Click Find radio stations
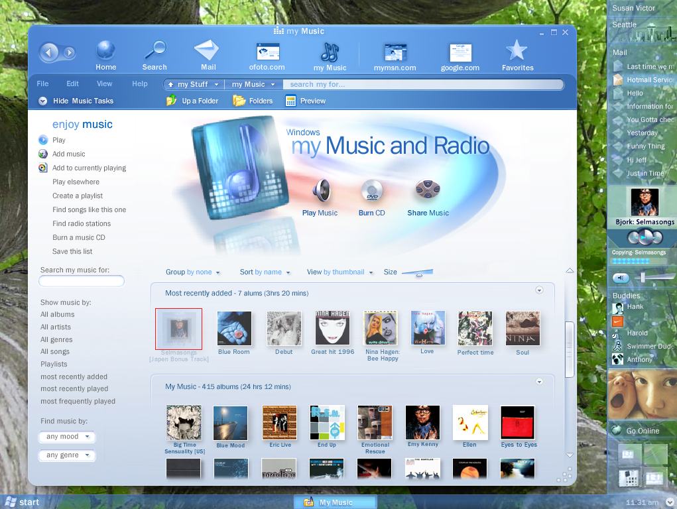The height and width of the screenshot is (509, 677). pyautogui.click(x=82, y=223)
